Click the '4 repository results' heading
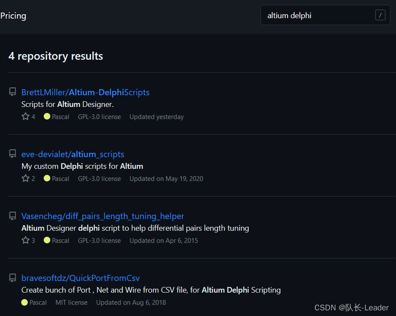396x316 pixels. tap(56, 56)
